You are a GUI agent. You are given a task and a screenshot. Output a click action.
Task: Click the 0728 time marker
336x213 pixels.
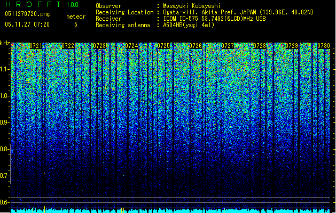click(x=260, y=46)
